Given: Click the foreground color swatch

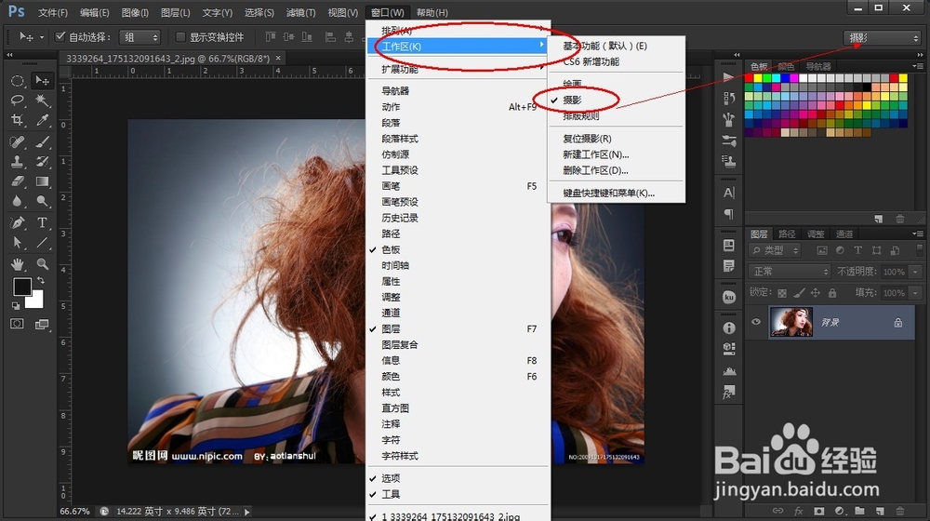Looking at the screenshot, I should tap(22, 287).
